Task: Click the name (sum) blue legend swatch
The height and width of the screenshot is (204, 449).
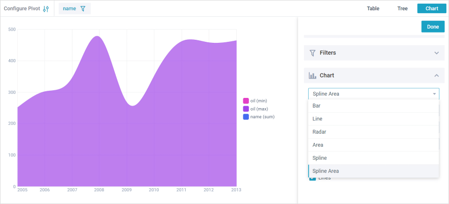Action: pyautogui.click(x=246, y=117)
